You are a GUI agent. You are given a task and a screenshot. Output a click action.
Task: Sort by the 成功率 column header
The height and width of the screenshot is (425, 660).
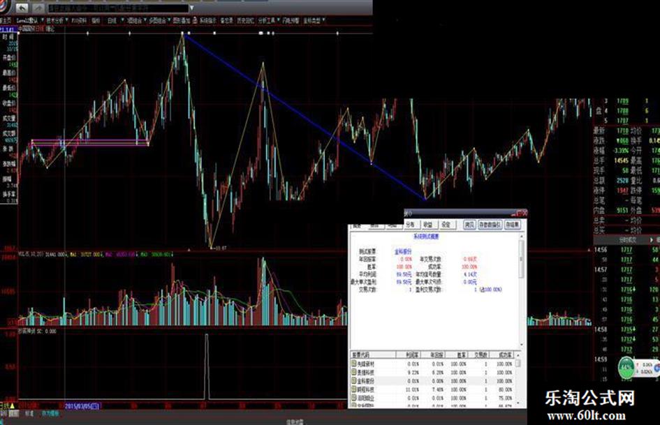(503, 355)
